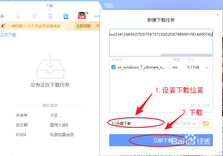Click the pause downloads icon

point(34,16)
